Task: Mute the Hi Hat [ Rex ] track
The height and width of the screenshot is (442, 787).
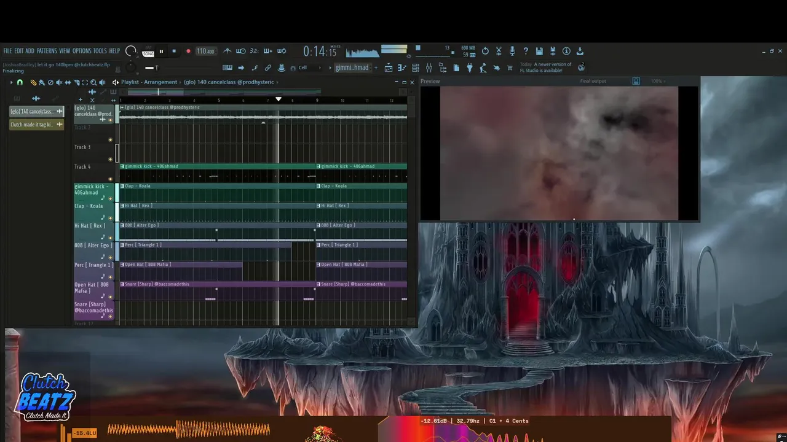Action: pos(111,238)
